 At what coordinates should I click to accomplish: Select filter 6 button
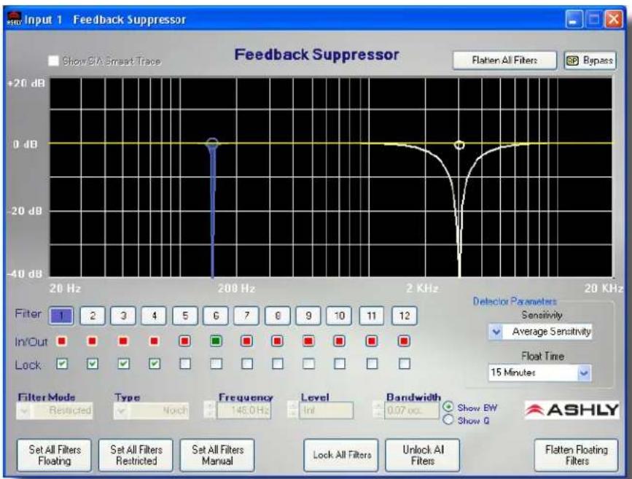216,315
